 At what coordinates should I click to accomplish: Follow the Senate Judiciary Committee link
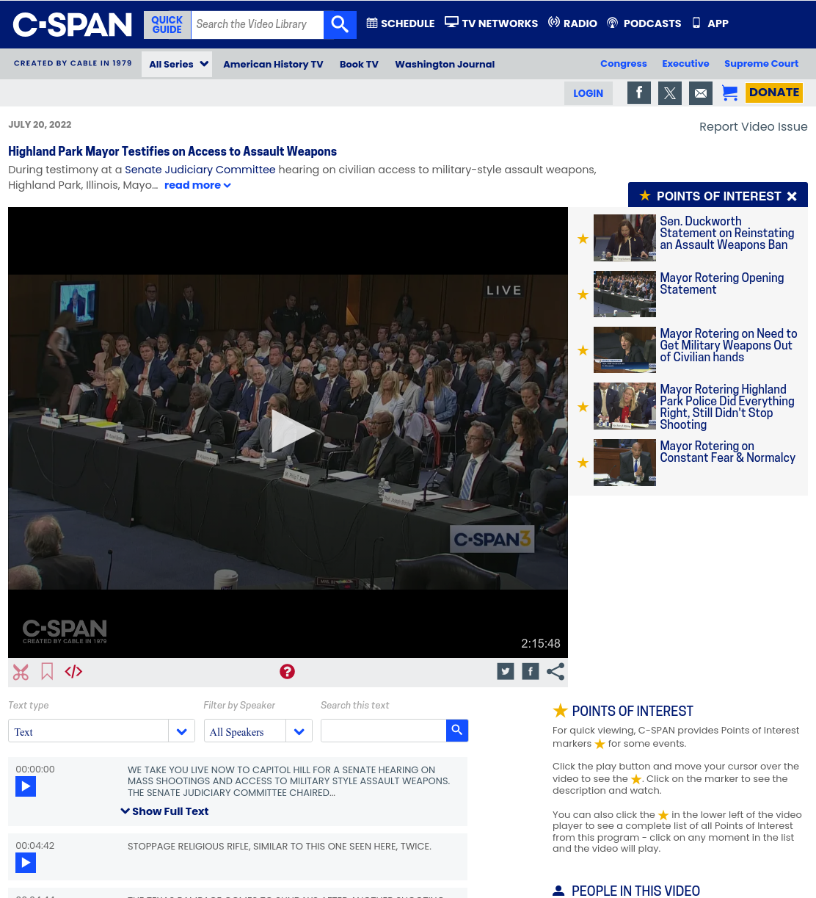click(x=200, y=170)
